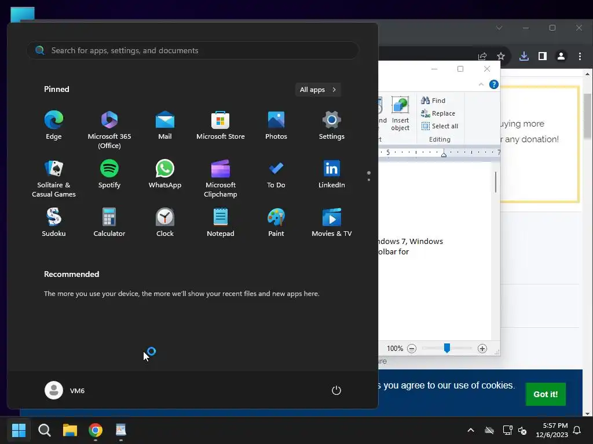Viewport: 593px width, 444px height.
Task: Launch the Photos app
Action: [x=276, y=125]
